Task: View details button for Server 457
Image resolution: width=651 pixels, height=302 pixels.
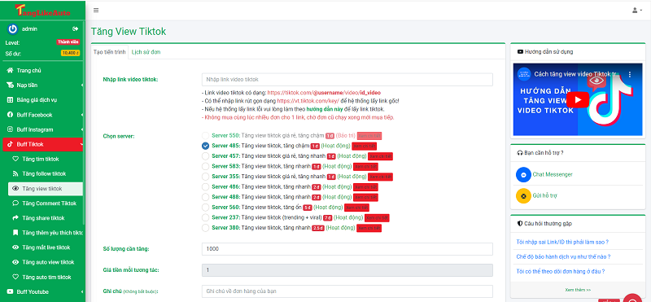Action: click(x=380, y=156)
